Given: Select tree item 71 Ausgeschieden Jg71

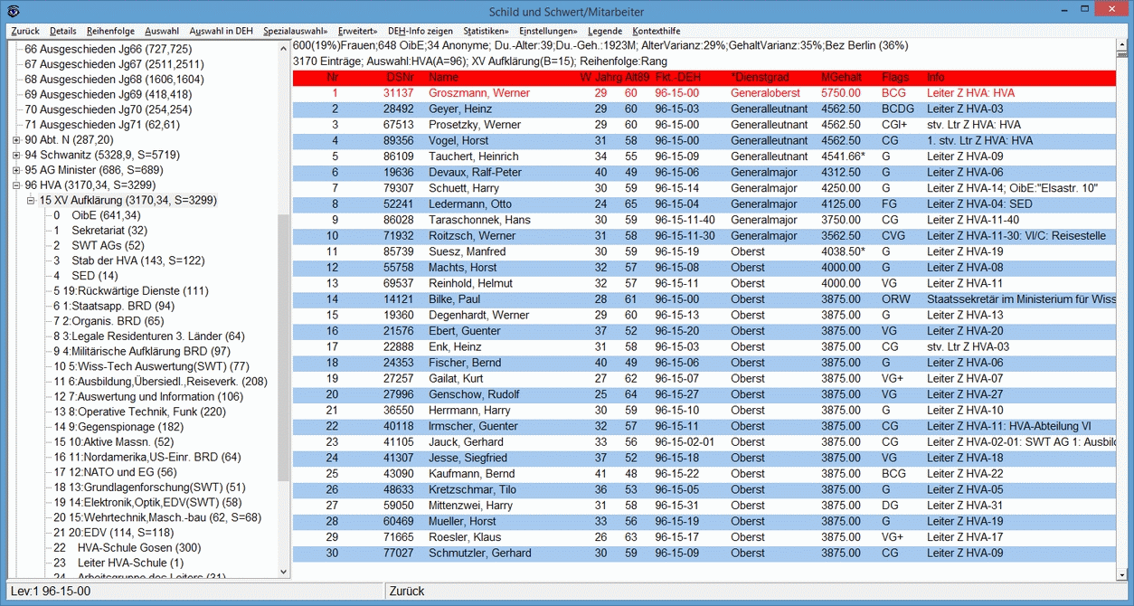Looking at the screenshot, I should click(102, 125).
